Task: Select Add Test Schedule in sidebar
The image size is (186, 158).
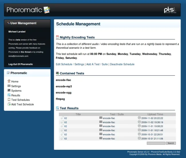Action: click(23, 104)
